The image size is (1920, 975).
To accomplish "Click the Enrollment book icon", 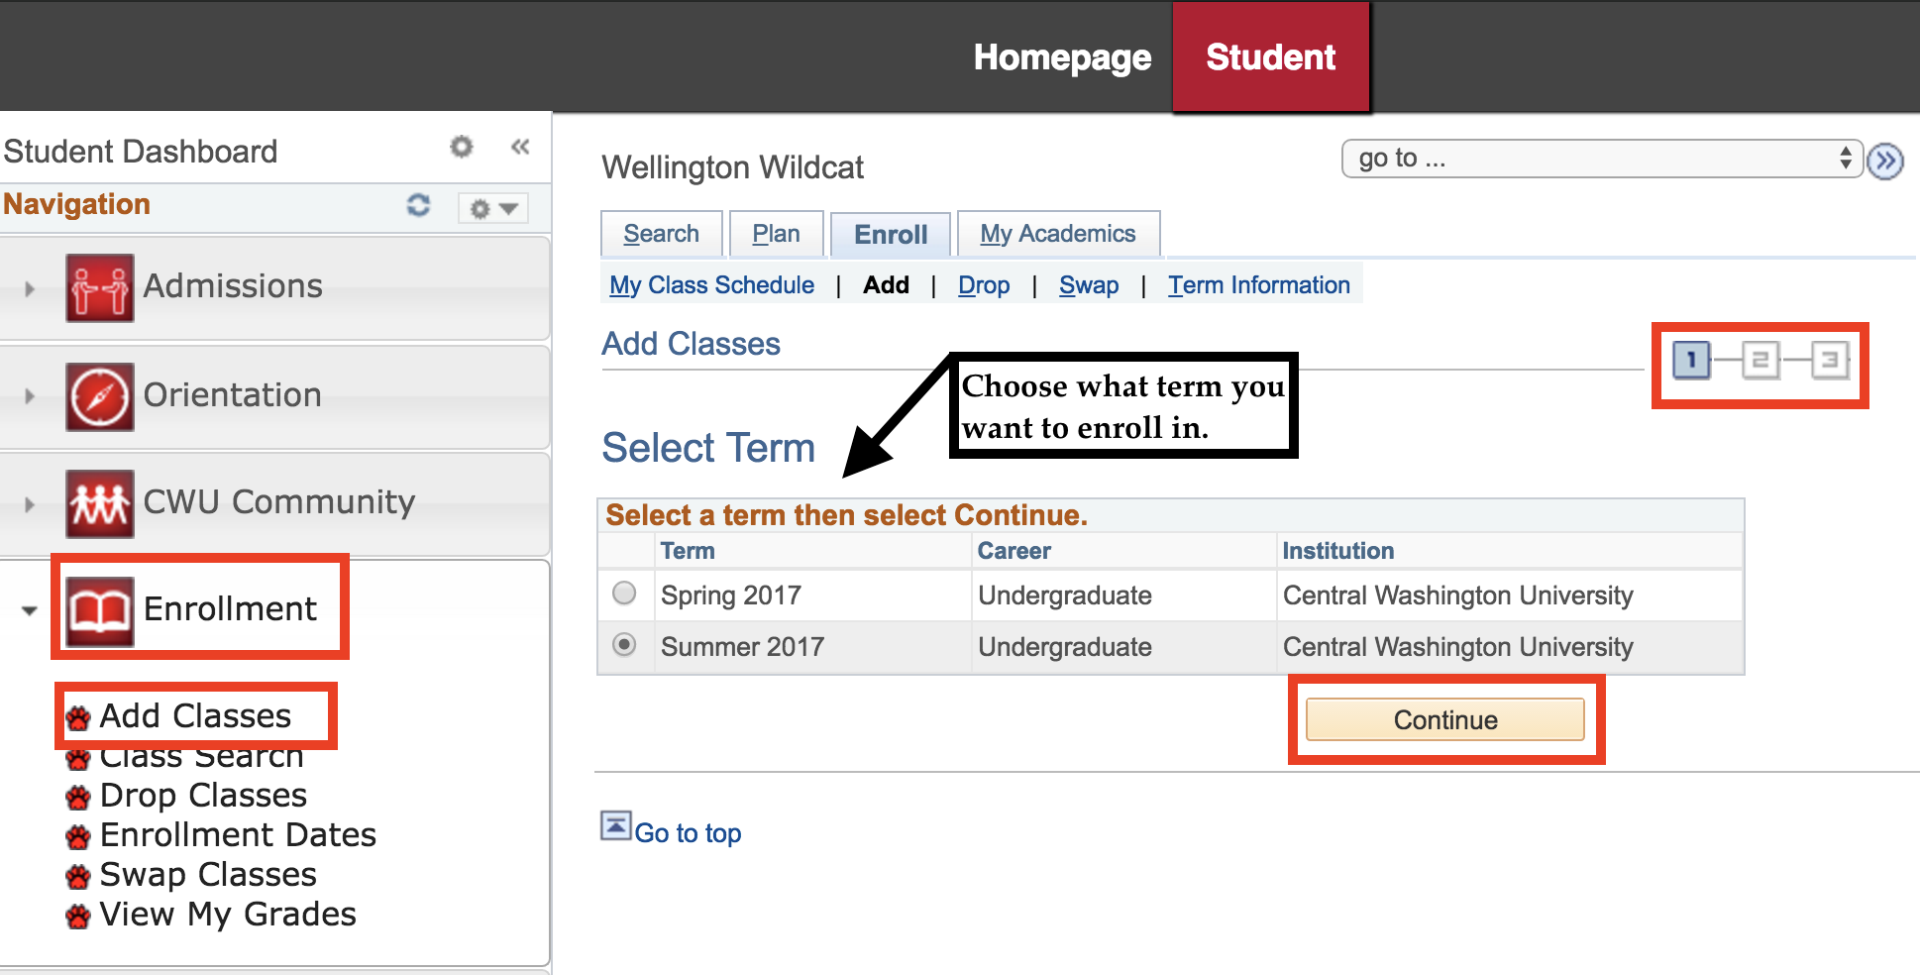I will click(x=100, y=610).
